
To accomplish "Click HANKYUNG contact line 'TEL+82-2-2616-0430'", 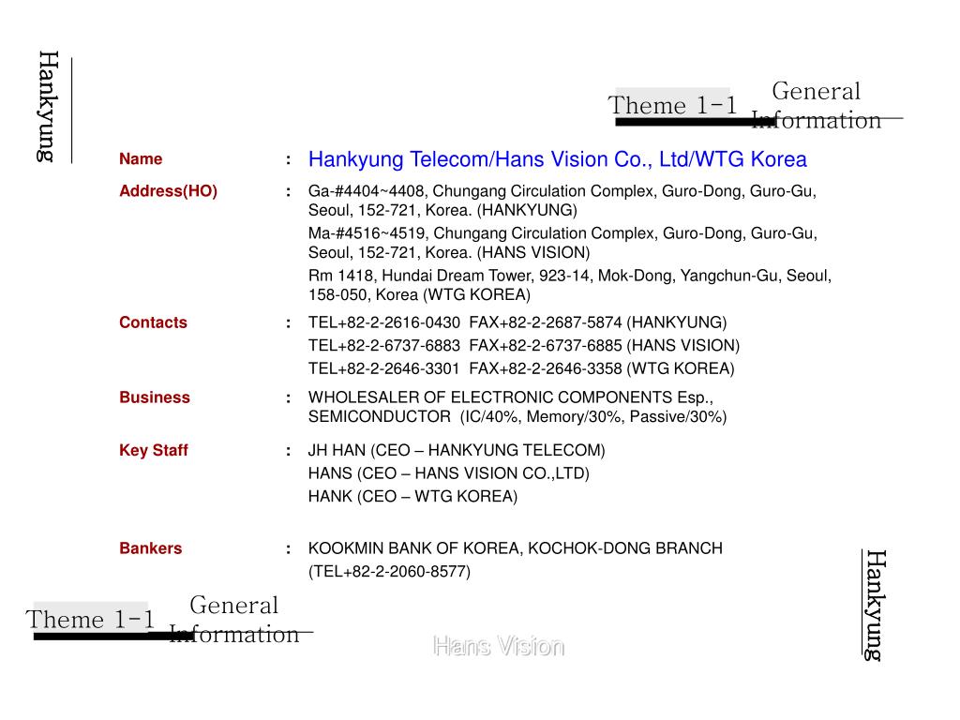I will 517,322.
